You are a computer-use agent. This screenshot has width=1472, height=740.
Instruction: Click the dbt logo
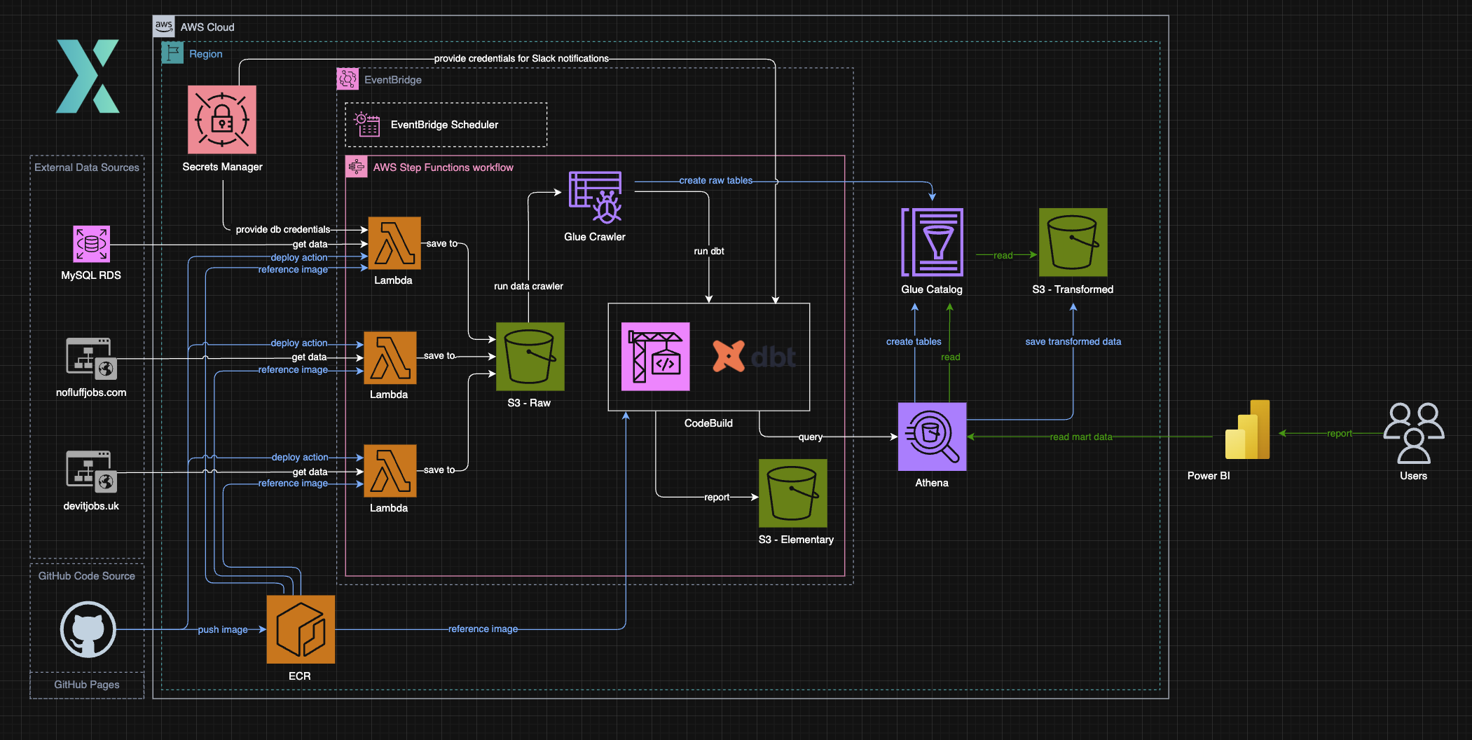(754, 357)
